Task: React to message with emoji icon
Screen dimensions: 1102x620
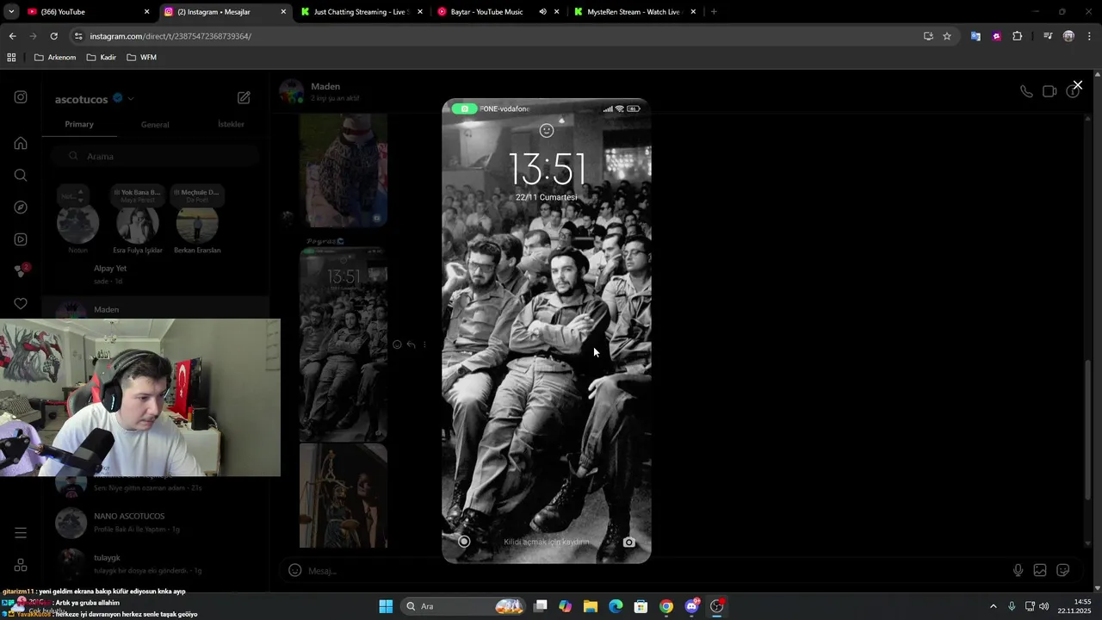Action: coord(397,344)
